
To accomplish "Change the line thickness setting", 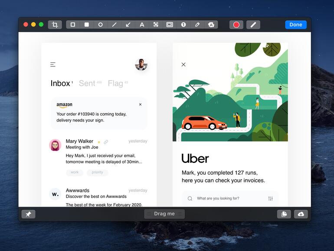I will (x=253, y=25).
